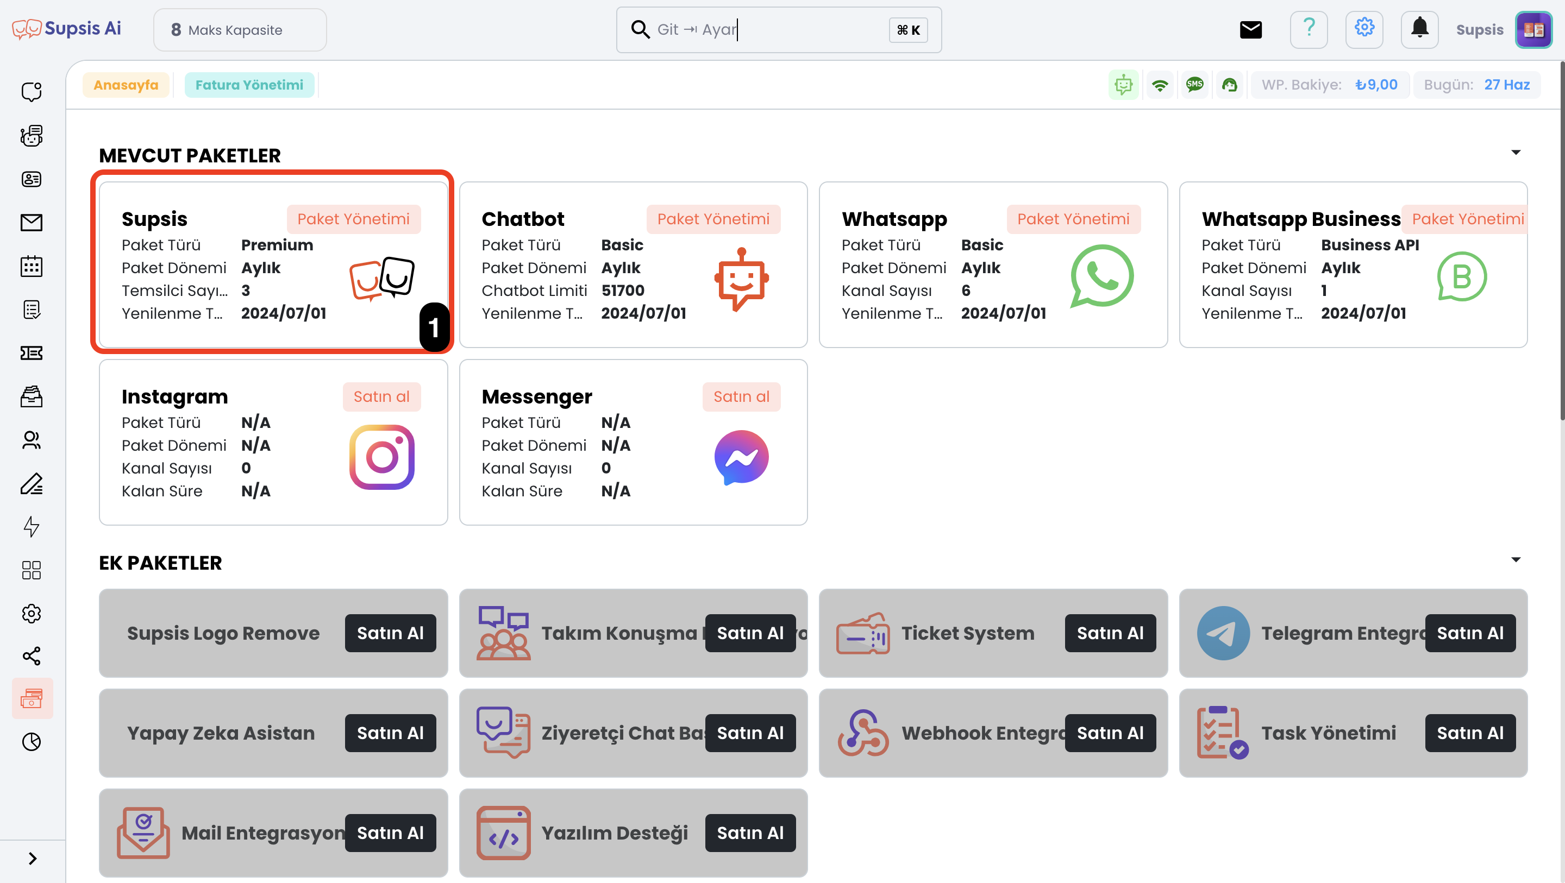1565x883 pixels.
Task: Click the wifi connection status icon
Action: tap(1160, 84)
